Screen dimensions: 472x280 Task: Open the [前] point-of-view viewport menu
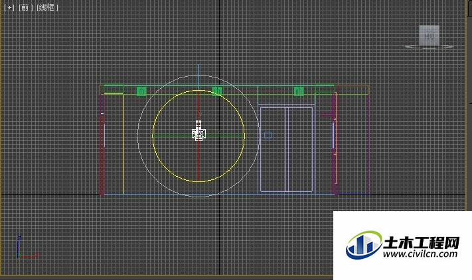click(x=26, y=7)
